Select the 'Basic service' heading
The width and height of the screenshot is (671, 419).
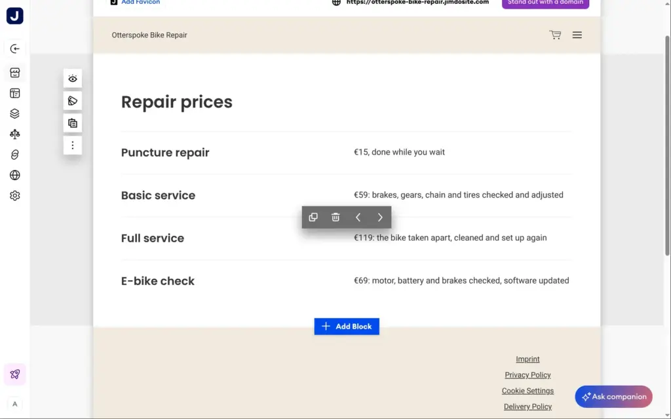159,195
